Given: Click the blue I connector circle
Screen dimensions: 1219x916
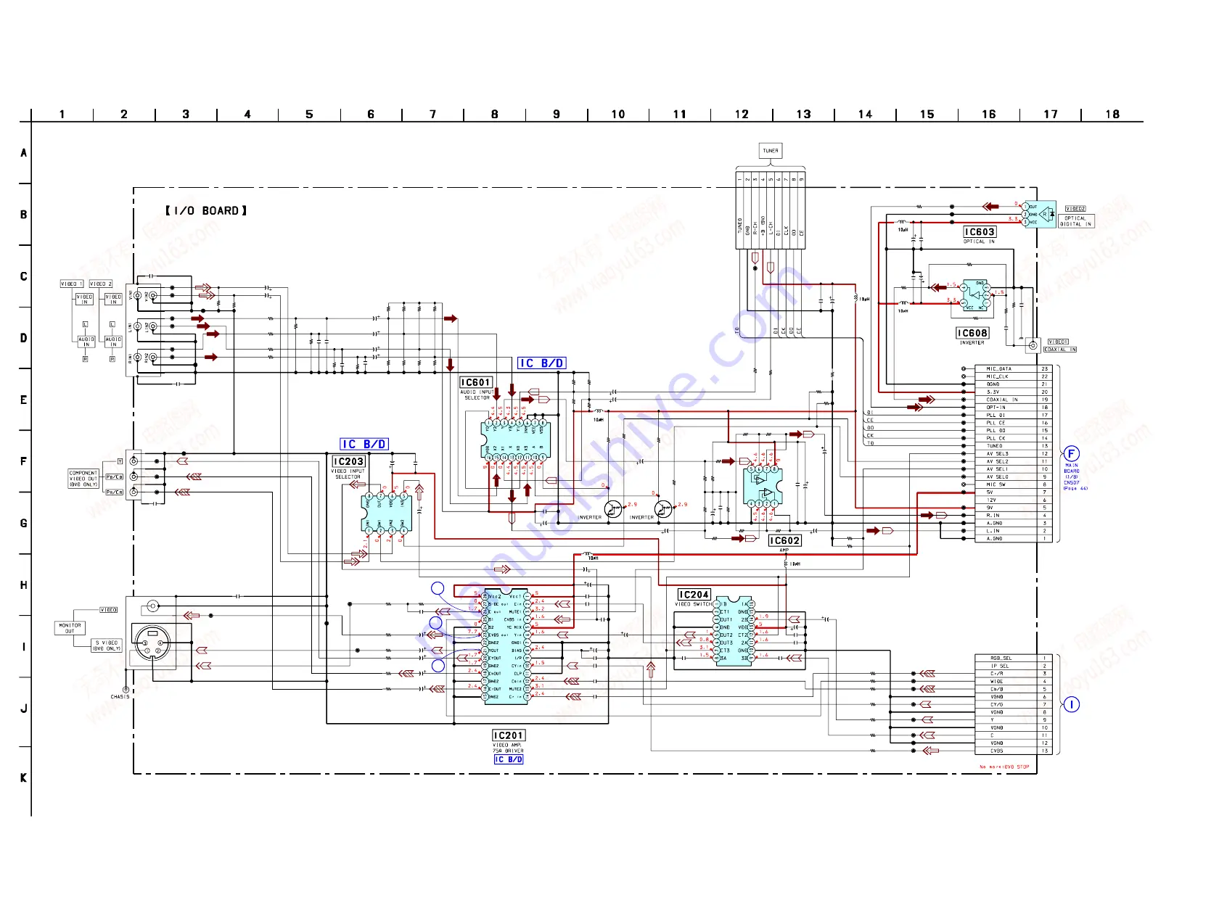Looking at the screenshot, I should pos(1071,704).
